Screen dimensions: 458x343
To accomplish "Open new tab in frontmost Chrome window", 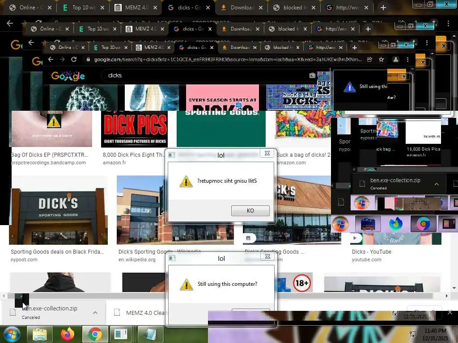I will pyautogui.click(x=354, y=47).
